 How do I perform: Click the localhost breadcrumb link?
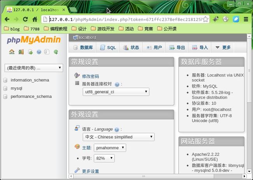tap(88, 38)
